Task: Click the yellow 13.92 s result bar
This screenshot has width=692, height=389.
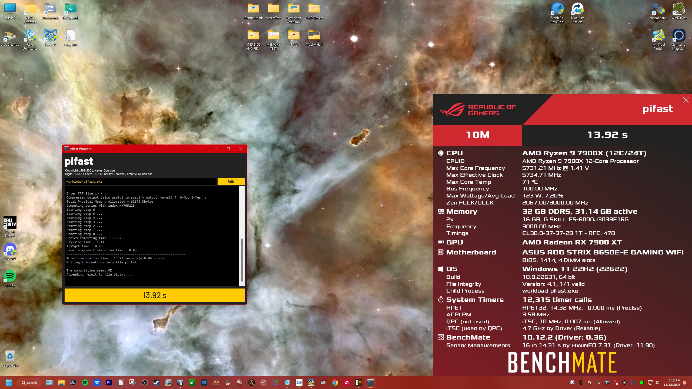Action: (x=154, y=295)
